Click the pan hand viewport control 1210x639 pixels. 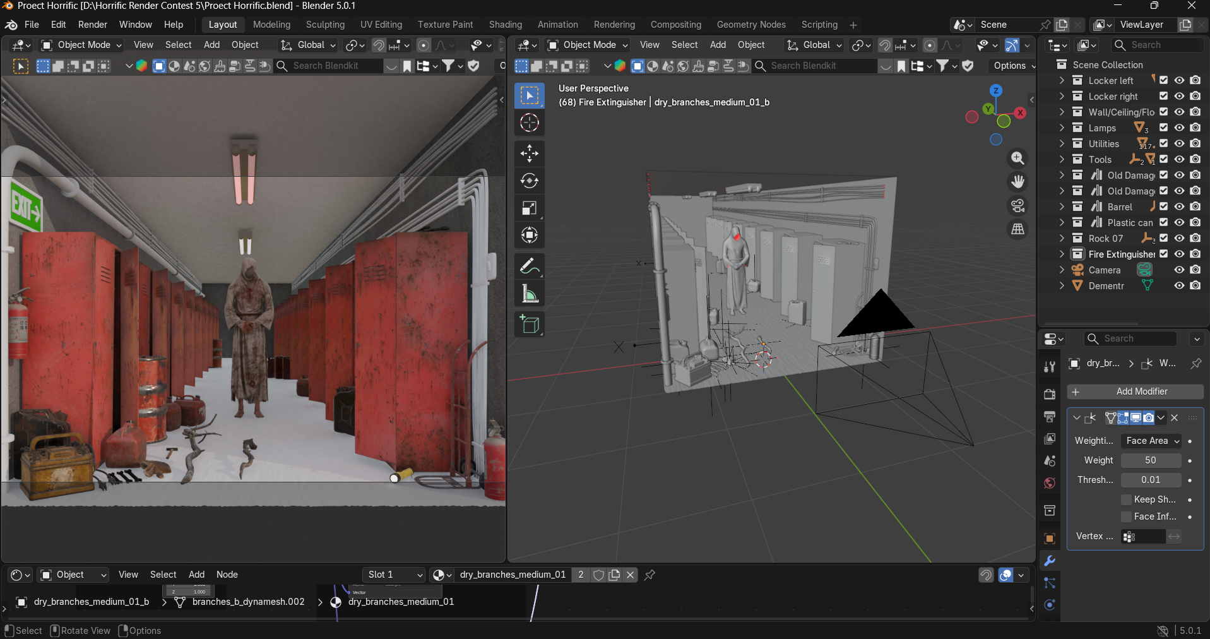pos(1017,182)
